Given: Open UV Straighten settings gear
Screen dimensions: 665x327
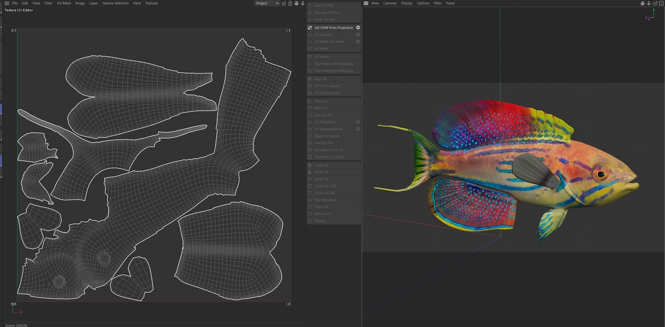Looking at the screenshot, I should click(358, 122).
